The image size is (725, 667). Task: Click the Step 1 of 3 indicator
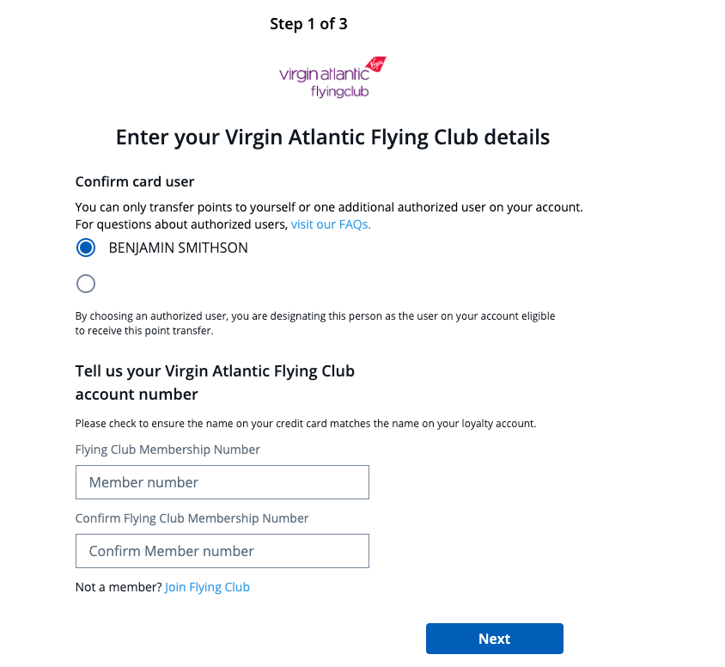[x=308, y=24]
